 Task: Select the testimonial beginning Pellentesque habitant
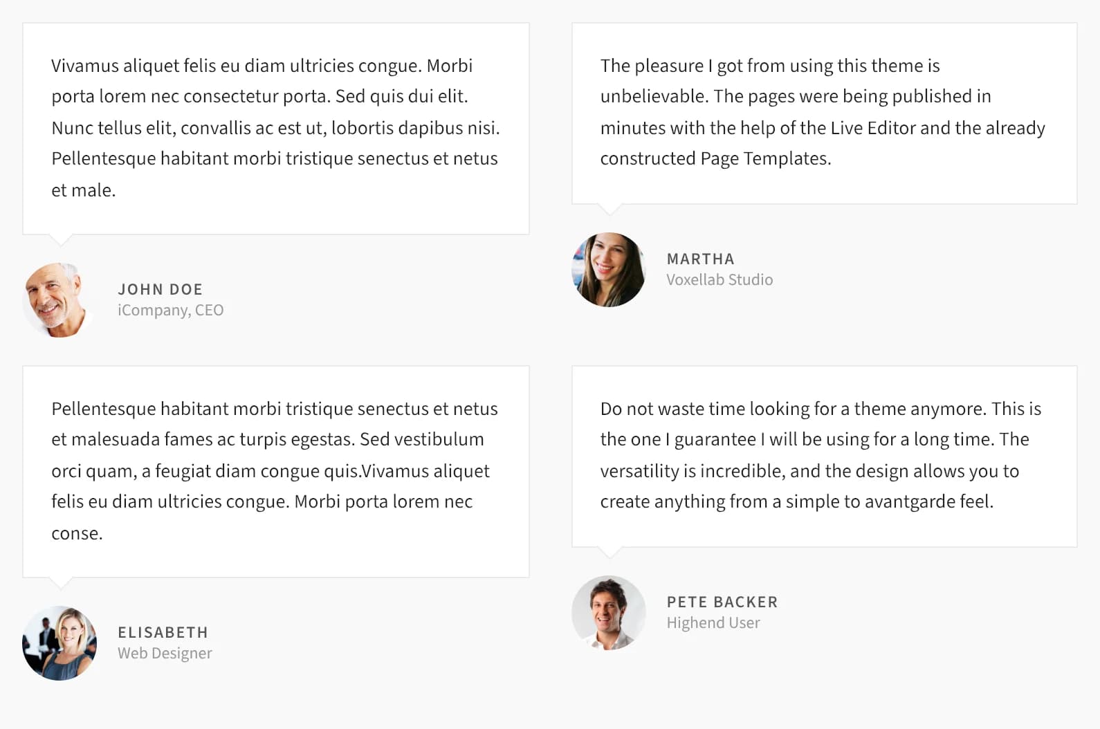click(276, 472)
